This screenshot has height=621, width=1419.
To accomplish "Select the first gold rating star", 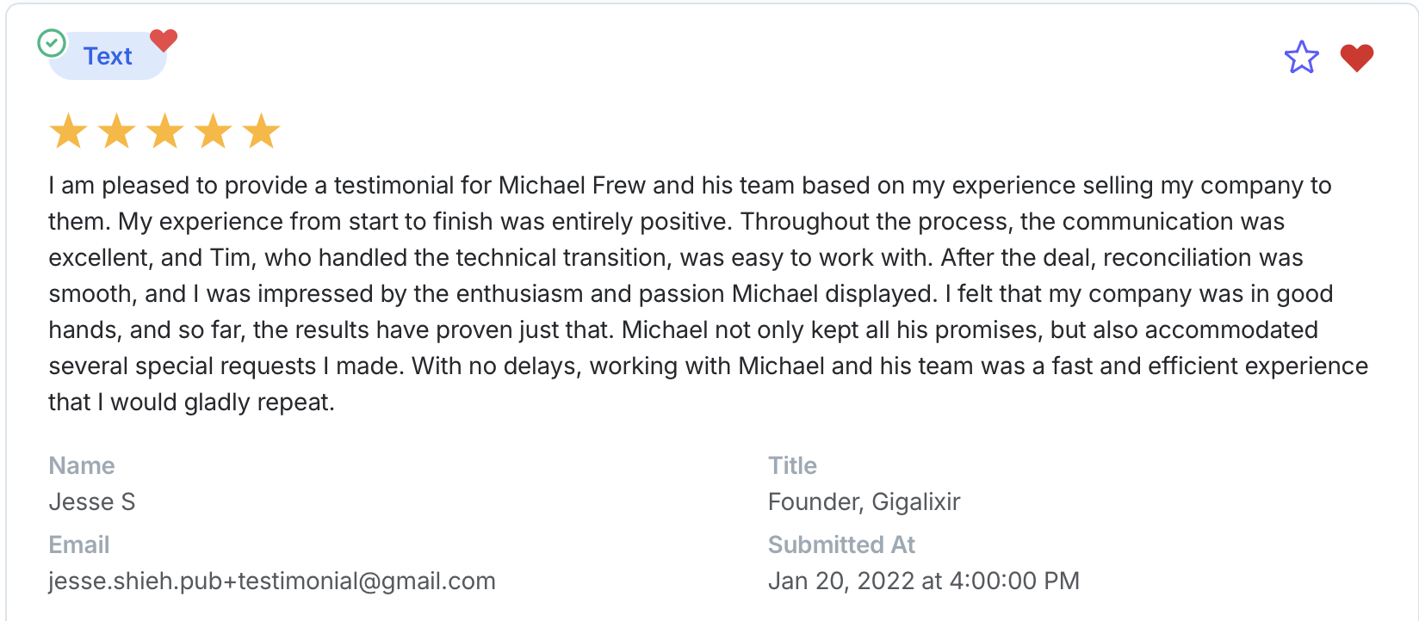I will coord(68,132).
